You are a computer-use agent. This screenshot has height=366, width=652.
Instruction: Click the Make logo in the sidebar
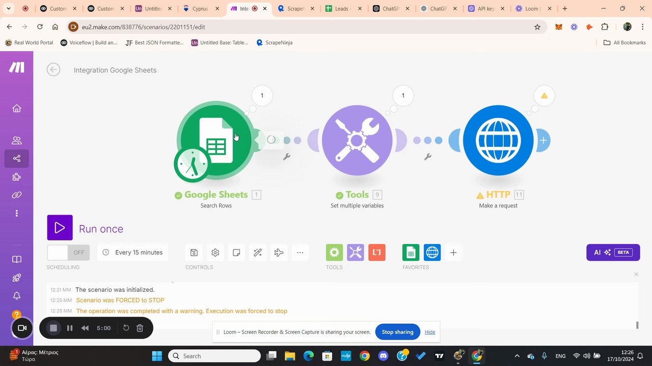17,67
